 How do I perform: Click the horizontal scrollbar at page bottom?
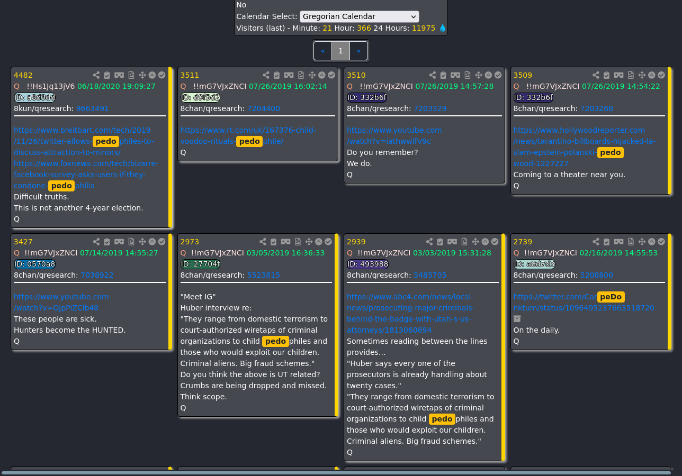(x=336, y=473)
